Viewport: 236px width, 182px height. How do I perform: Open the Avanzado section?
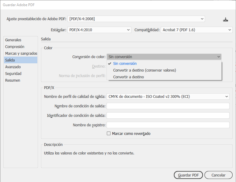coord(21,67)
